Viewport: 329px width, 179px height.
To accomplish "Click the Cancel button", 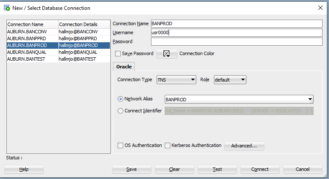I will (303, 169).
